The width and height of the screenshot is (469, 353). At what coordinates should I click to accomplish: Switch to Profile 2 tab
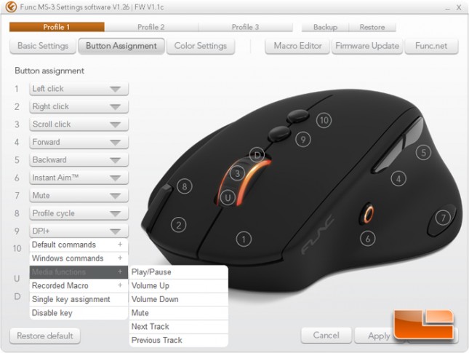(x=151, y=27)
